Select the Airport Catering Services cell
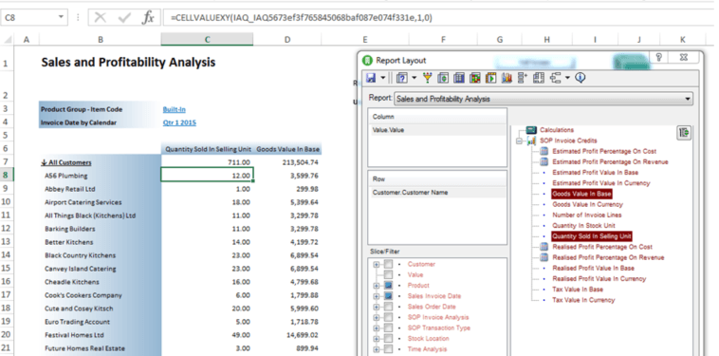 [x=100, y=202]
